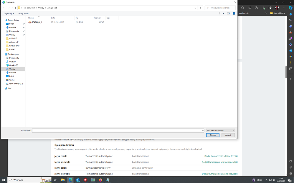Open Outlook icon in Edge sidebar
The height and width of the screenshot is (183, 294).
click(x=290, y=51)
